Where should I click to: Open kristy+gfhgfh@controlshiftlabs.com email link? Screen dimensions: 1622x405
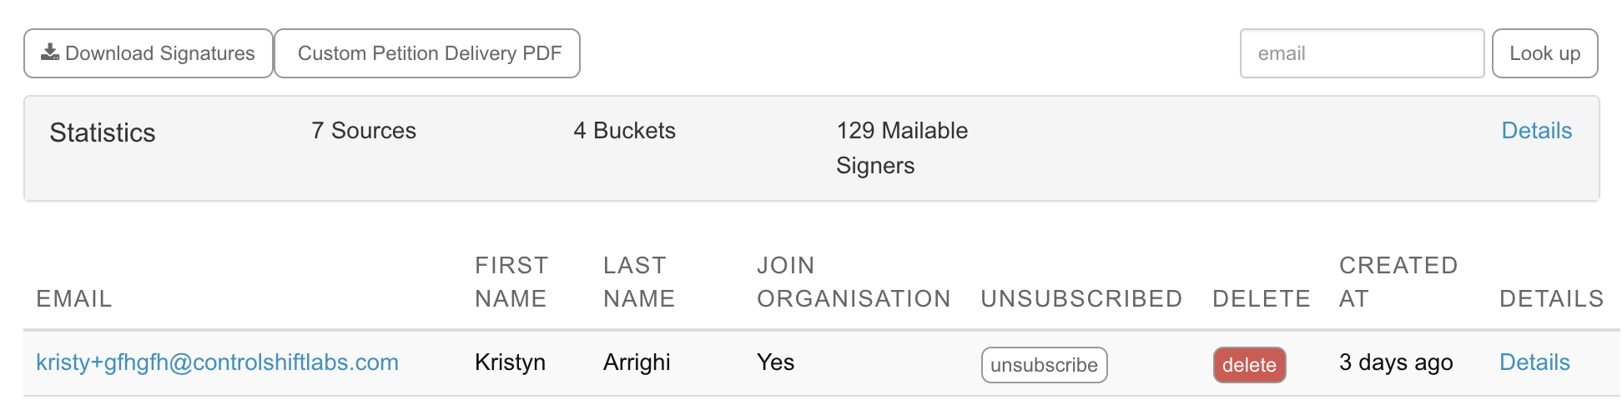tap(217, 362)
